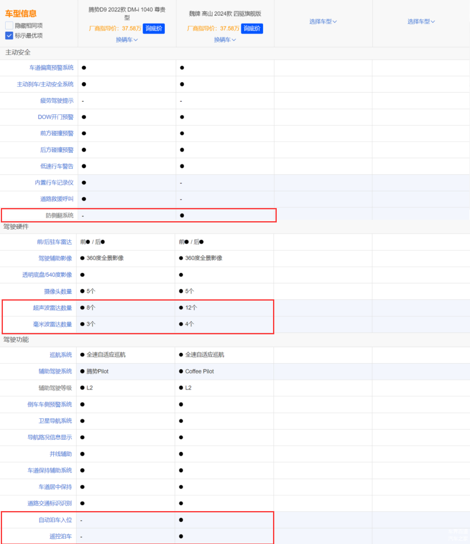This screenshot has width=470, height=544.
Task: Click the 车型信息 heading
Action: (21, 14)
